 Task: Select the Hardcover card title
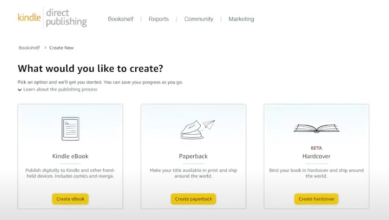tap(316, 156)
